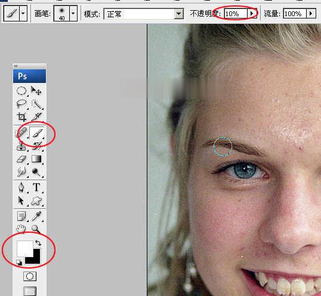Select the Eraser tool

pyautogui.click(x=21, y=159)
